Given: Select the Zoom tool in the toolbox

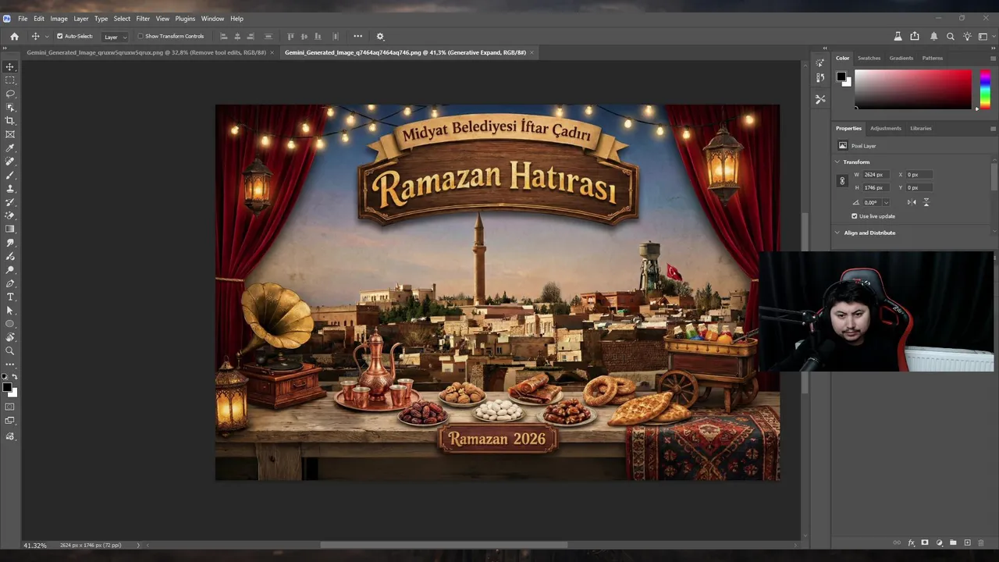Looking at the screenshot, I should point(10,350).
